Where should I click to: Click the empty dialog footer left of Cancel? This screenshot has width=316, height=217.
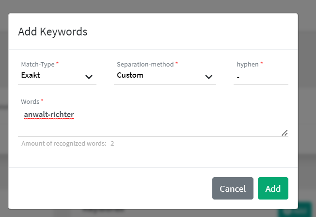pyautogui.click(x=111, y=188)
